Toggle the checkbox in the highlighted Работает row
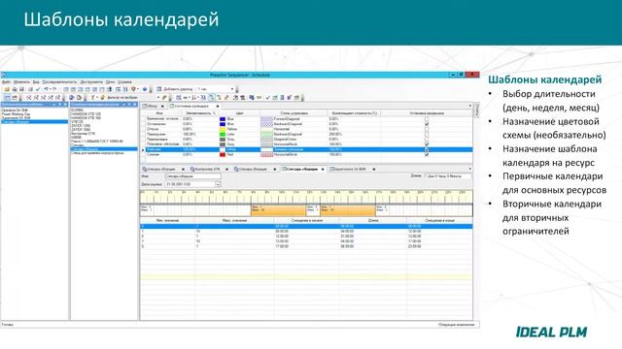Image resolution: width=622 pixels, height=349 pixels. 427,149
